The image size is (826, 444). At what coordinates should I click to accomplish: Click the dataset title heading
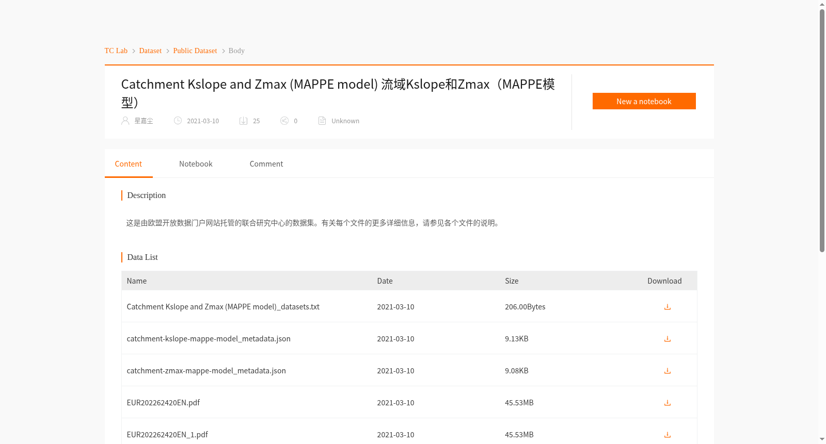(338, 93)
